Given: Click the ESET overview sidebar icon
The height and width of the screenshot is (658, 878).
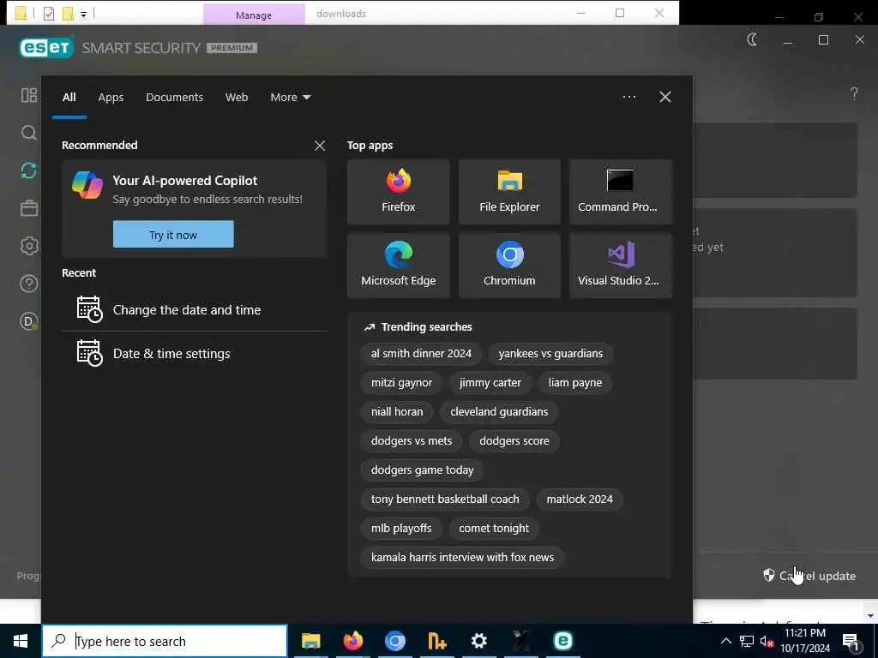Looking at the screenshot, I should [29, 96].
